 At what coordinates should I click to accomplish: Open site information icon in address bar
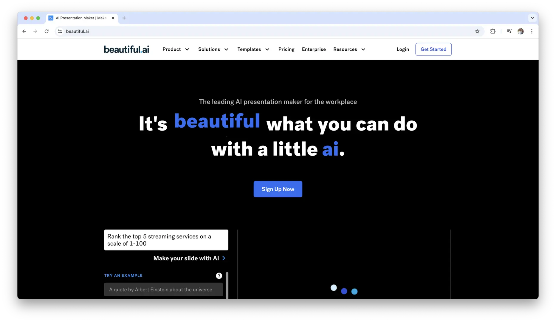[x=60, y=31]
